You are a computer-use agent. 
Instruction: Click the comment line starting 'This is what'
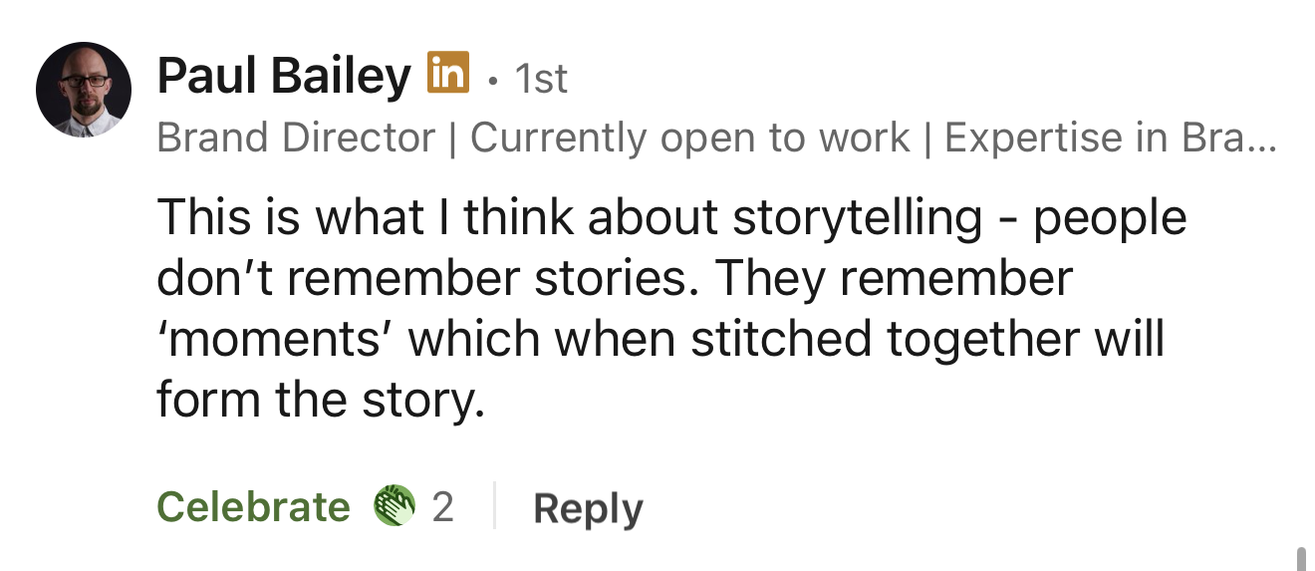tap(670, 218)
